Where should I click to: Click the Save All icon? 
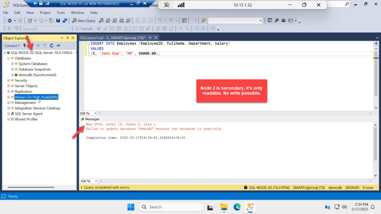[65, 21]
